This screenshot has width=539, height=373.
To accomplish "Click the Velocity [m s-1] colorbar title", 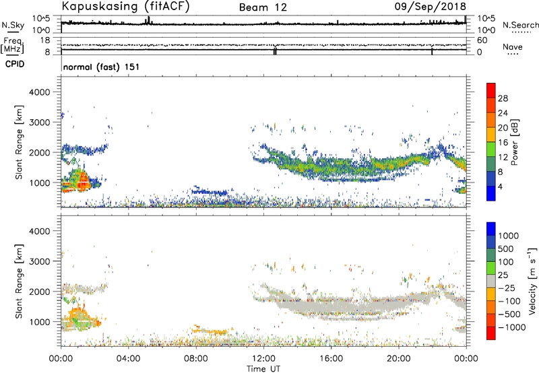I will (x=532, y=281).
